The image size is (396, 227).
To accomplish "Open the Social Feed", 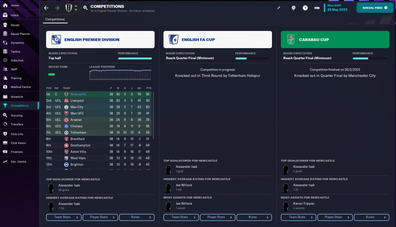I will 375,8.
